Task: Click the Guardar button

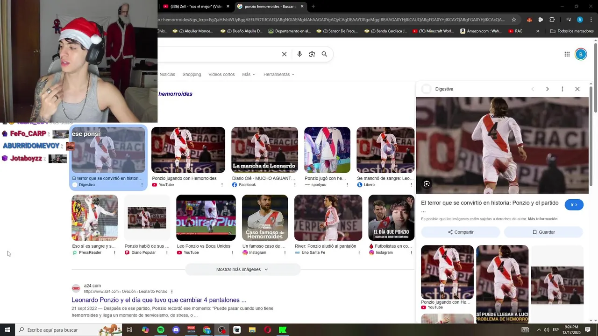Action: click(543, 232)
